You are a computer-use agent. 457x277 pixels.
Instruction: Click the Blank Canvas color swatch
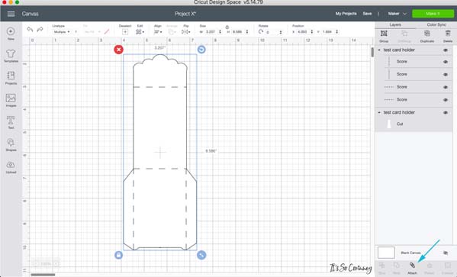point(386,253)
